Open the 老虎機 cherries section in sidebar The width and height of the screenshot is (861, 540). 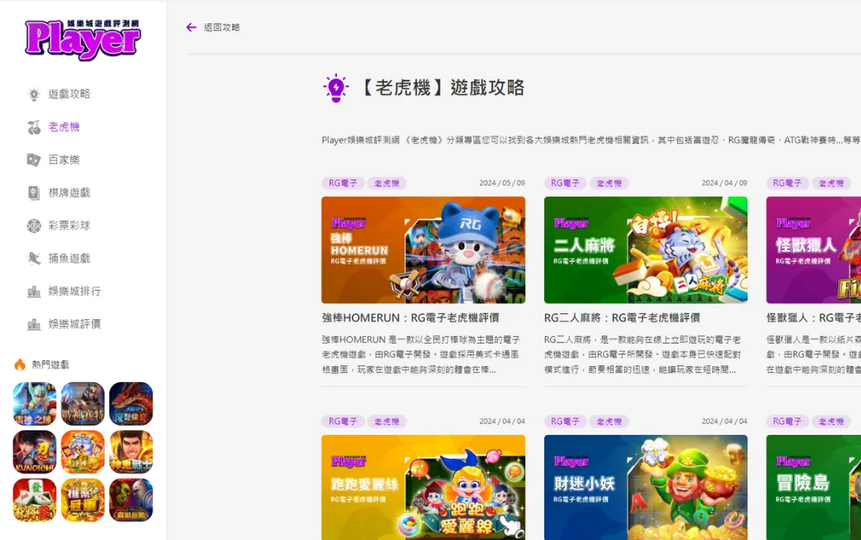tap(32, 126)
